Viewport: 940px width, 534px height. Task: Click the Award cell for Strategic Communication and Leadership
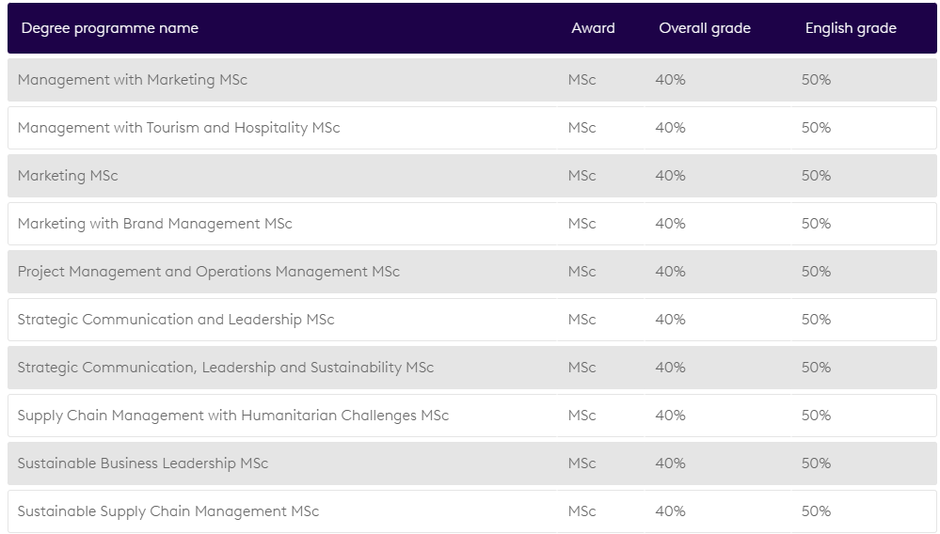click(582, 320)
